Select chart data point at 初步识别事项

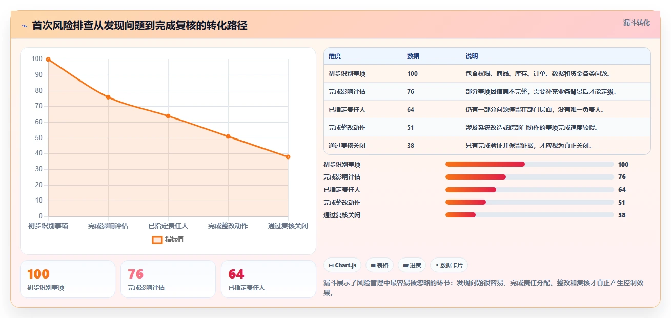pyautogui.click(x=48, y=59)
